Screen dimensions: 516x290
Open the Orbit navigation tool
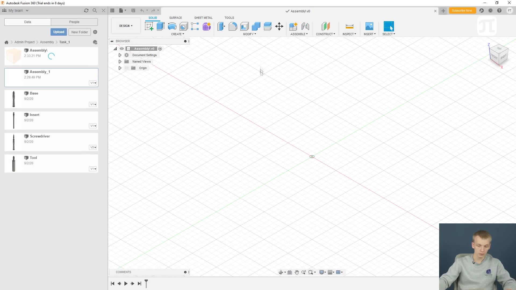[x=281, y=272]
